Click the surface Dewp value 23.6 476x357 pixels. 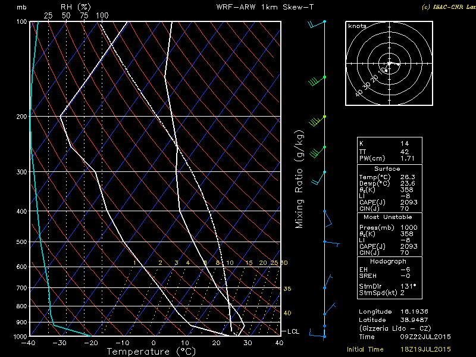(408, 183)
